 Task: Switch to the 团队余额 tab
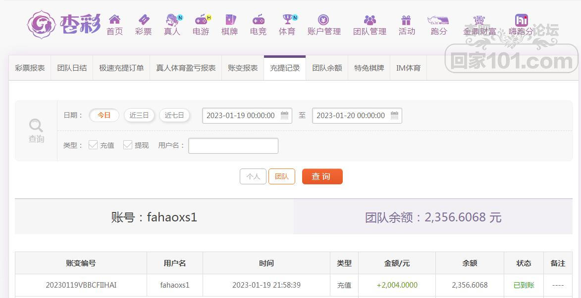coord(327,68)
